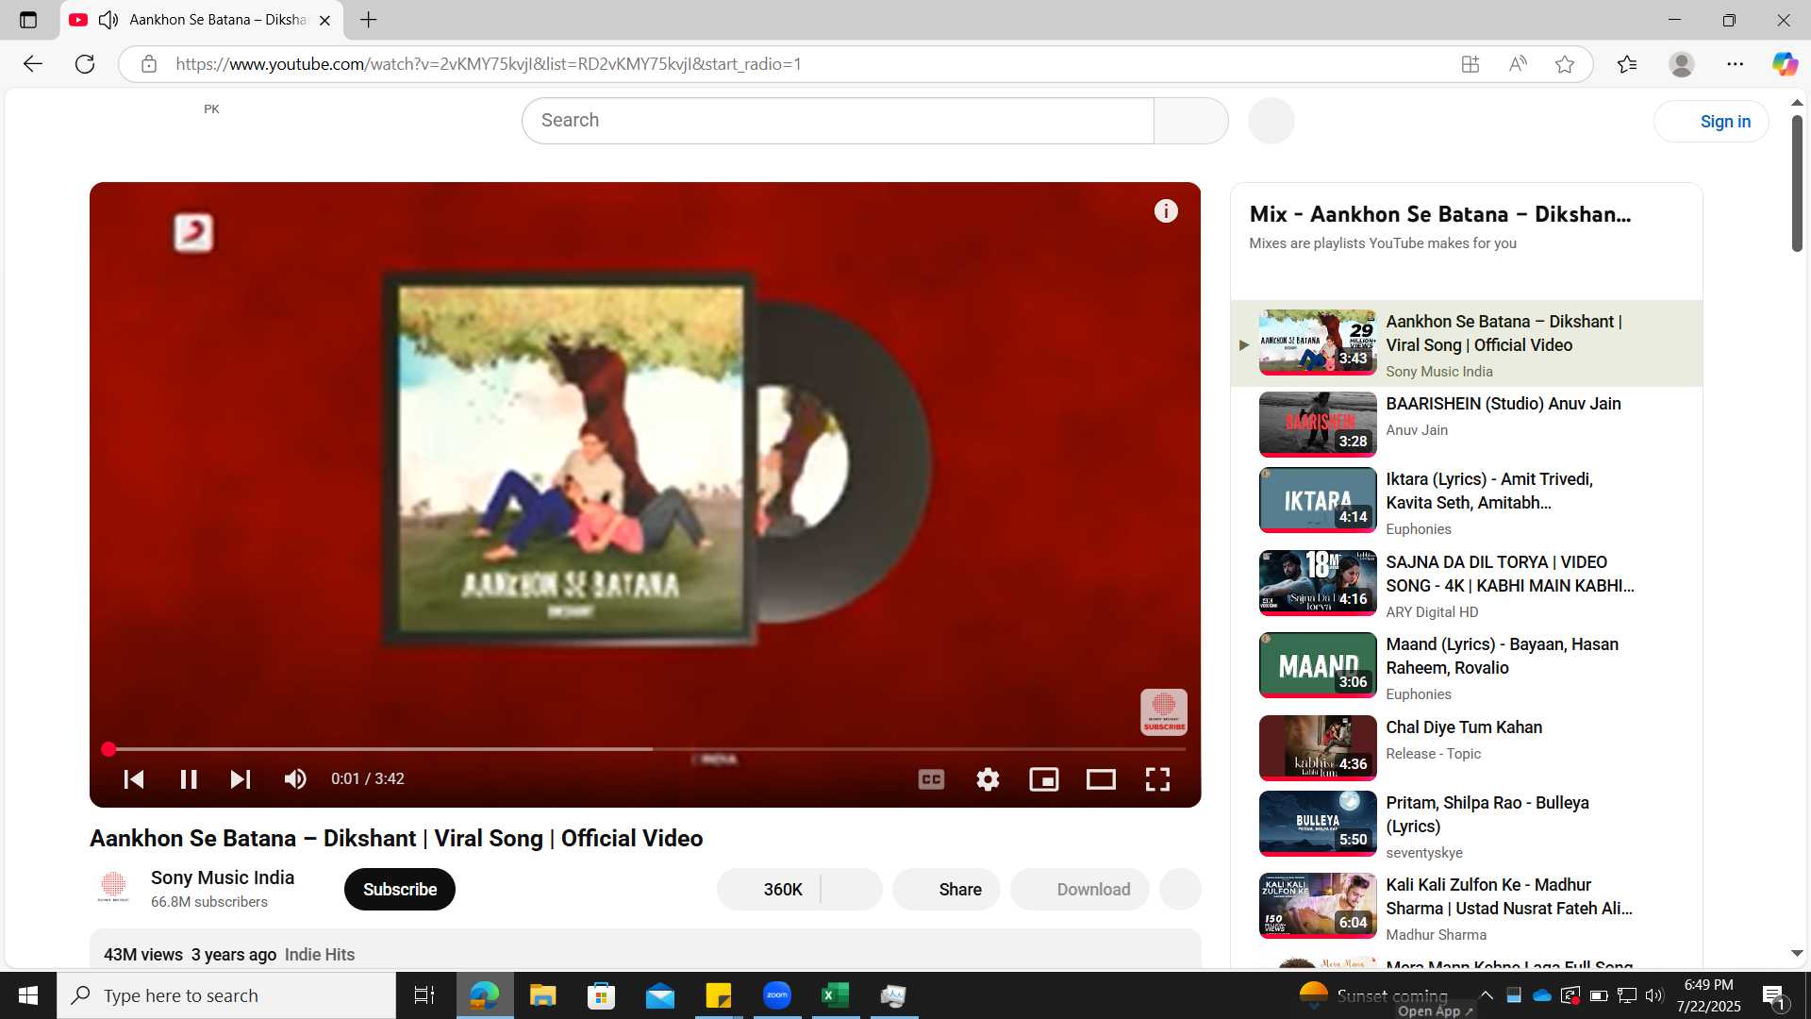Click the Sony Music subscribe watermark in video
Viewport: 1811px width, 1019px height.
tap(1164, 712)
